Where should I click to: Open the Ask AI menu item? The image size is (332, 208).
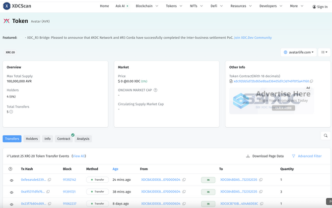122,6
